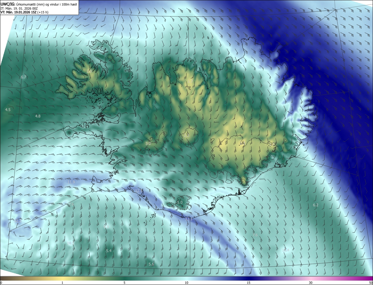
Task: Click the 5.4 value label on the map
Action: tap(109, 251)
